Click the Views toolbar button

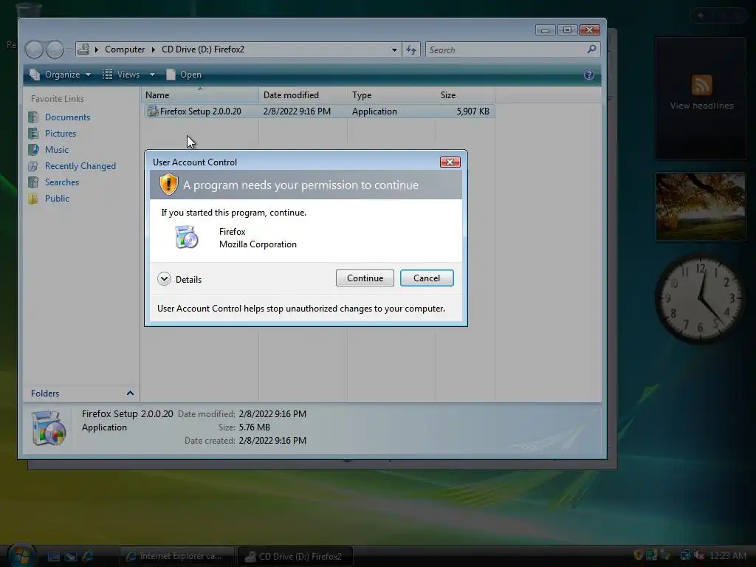tap(121, 75)
